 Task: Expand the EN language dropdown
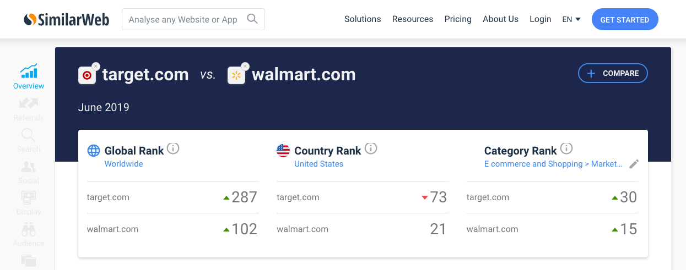tap(571, 19)
